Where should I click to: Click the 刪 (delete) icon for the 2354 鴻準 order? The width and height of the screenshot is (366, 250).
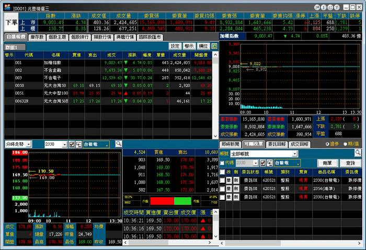point(236,188)
